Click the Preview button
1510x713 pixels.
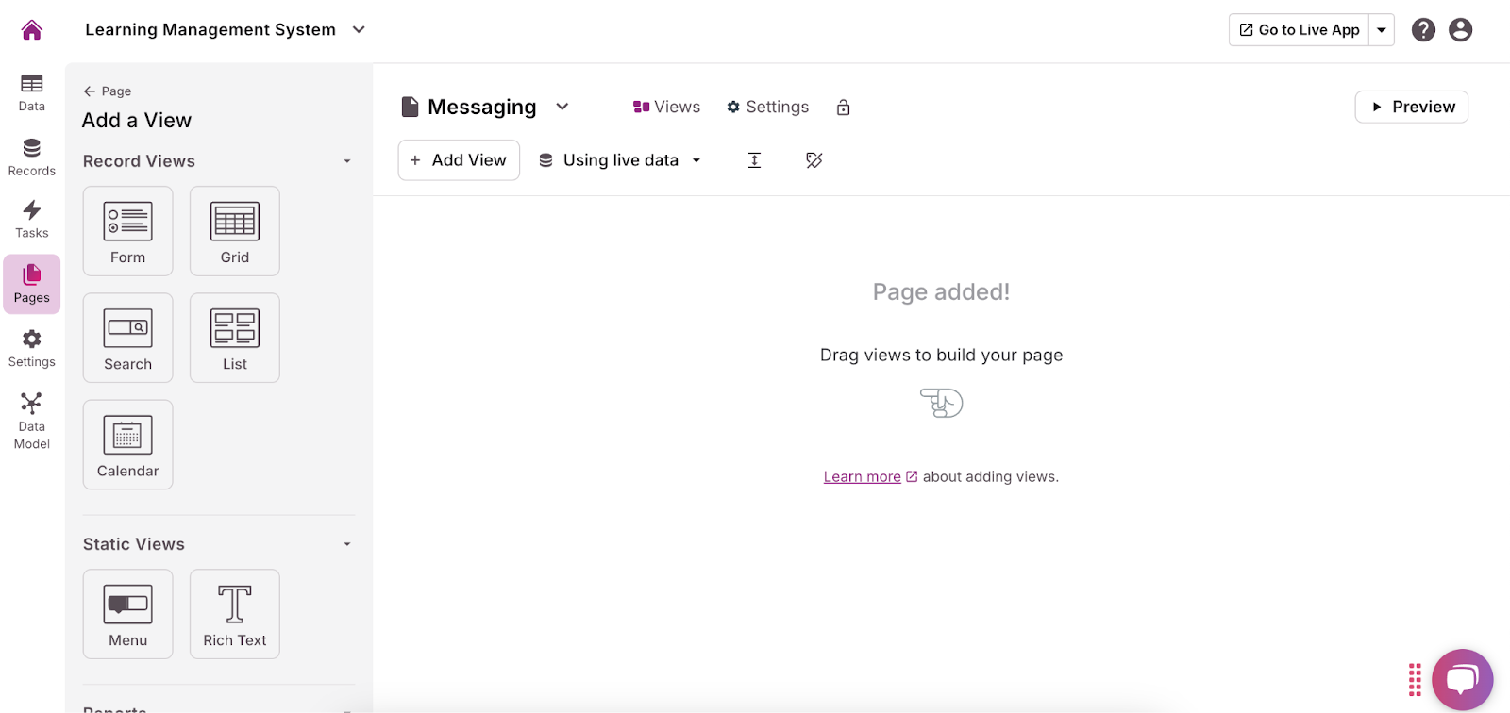(1411, 107)
